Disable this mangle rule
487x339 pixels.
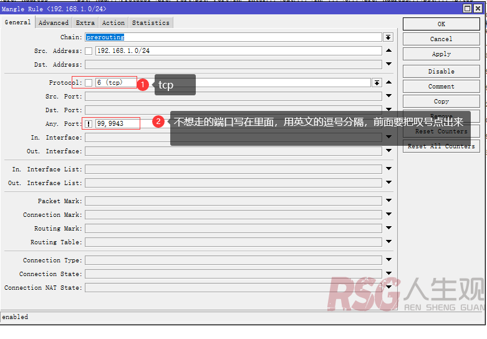point(441,71)
